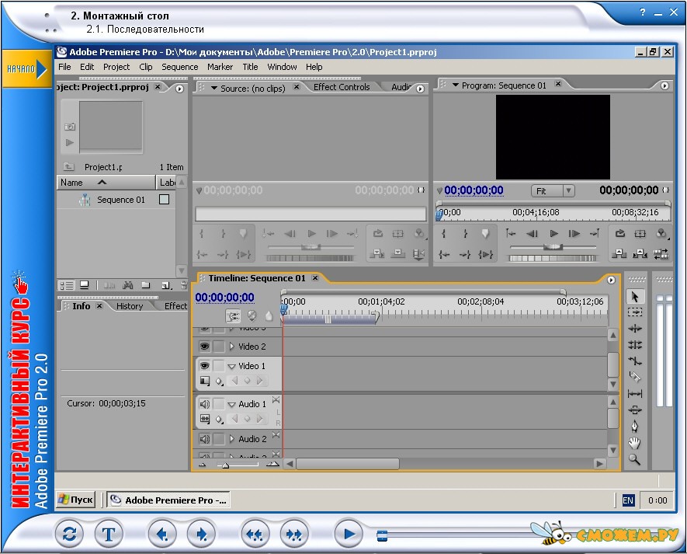Image resolution: width=687 pixels, height=554 pixels.
Task: Toggle Loop in Program monitor
Action: coord(619,234)
